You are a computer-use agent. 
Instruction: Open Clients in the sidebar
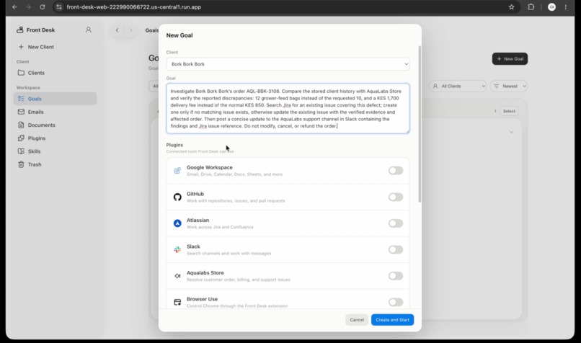click(56, 73)
